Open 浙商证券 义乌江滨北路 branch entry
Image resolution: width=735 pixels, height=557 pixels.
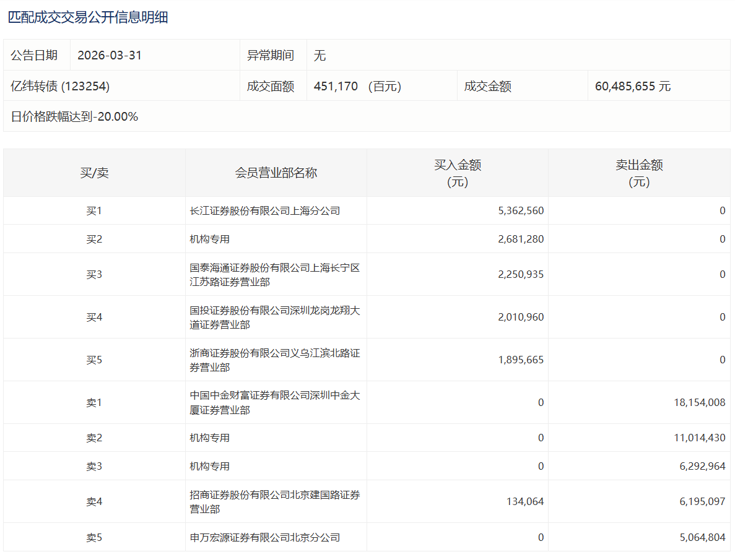coord(274,360)
